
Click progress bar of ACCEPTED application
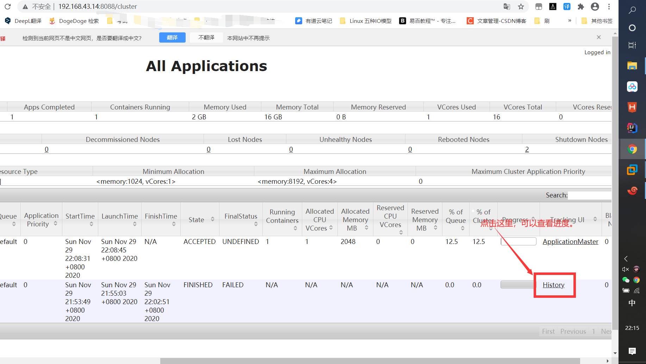(518, 241)
